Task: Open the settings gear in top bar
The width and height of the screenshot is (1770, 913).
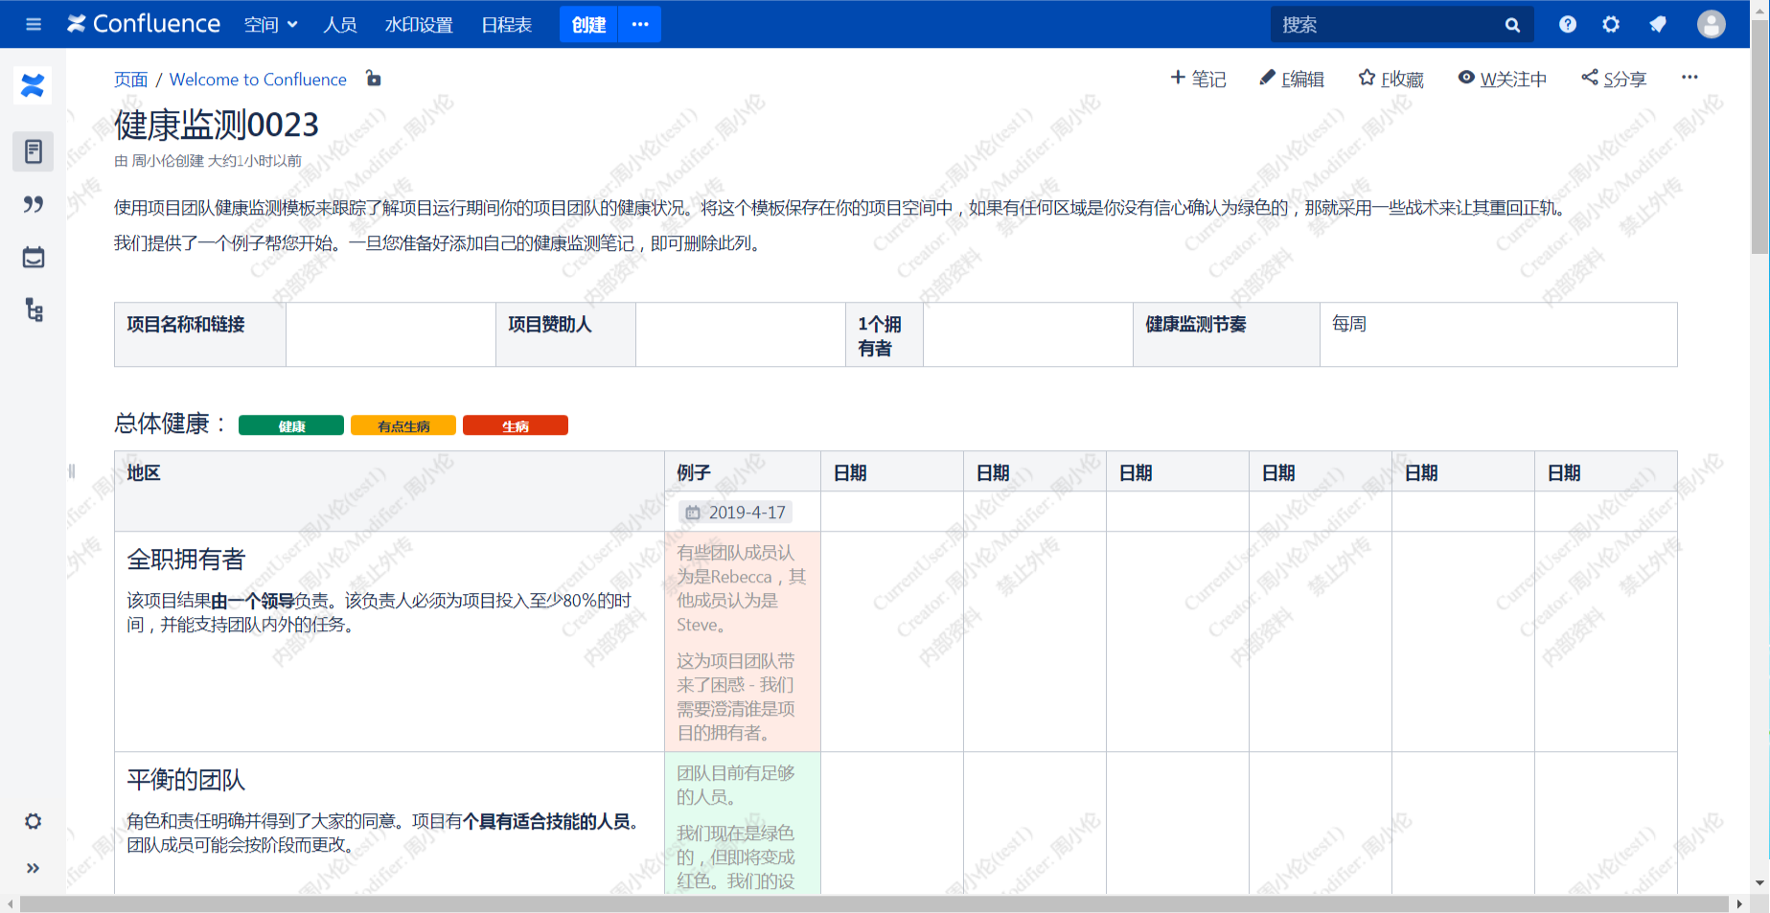Action: pyautogui.click(x=1611, y=24)
